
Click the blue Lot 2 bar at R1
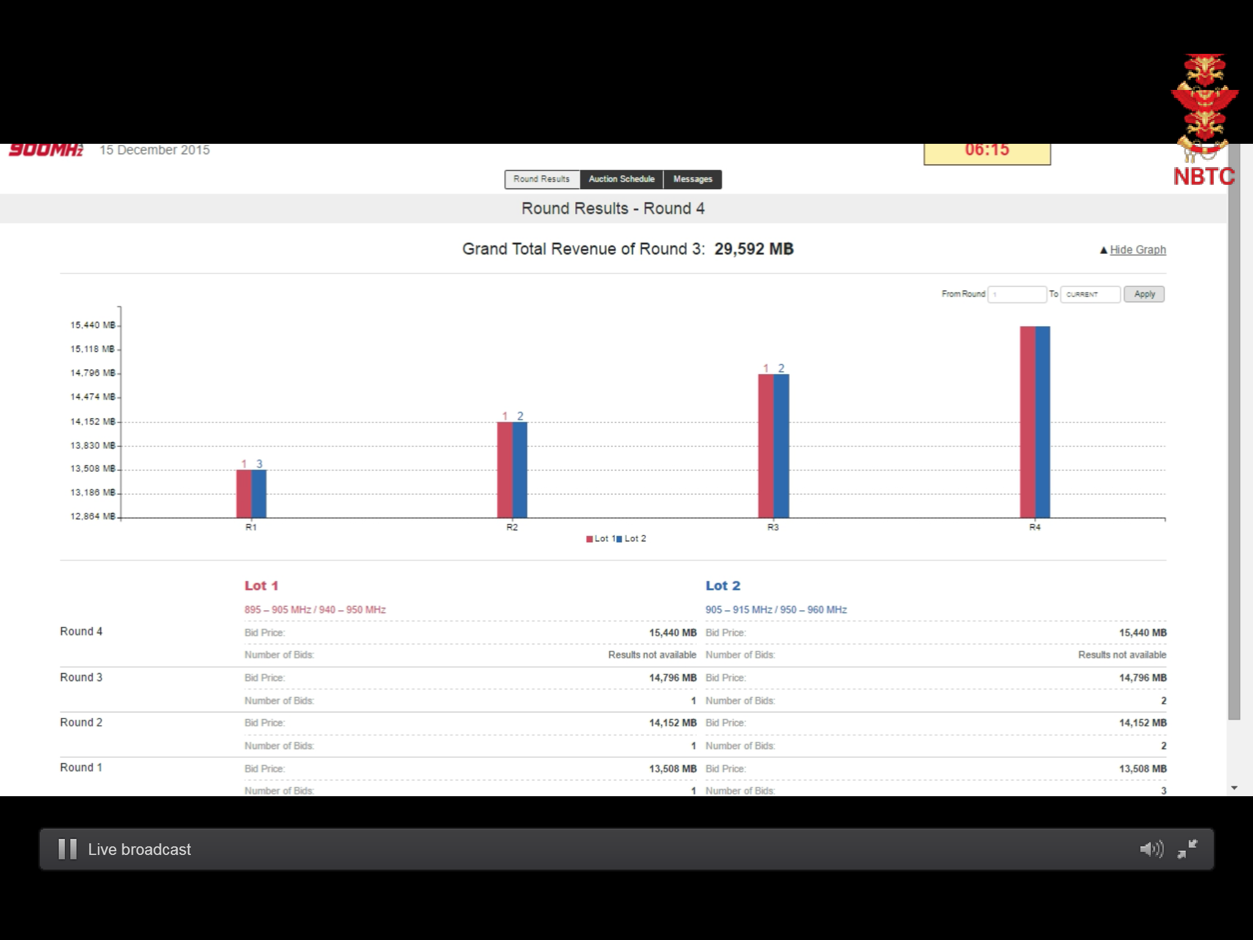click(x=259, y=493)
